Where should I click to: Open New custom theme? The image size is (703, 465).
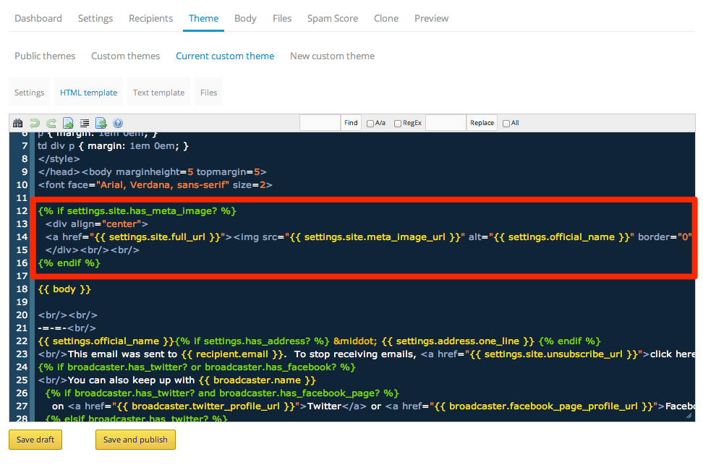click(332, 56)
